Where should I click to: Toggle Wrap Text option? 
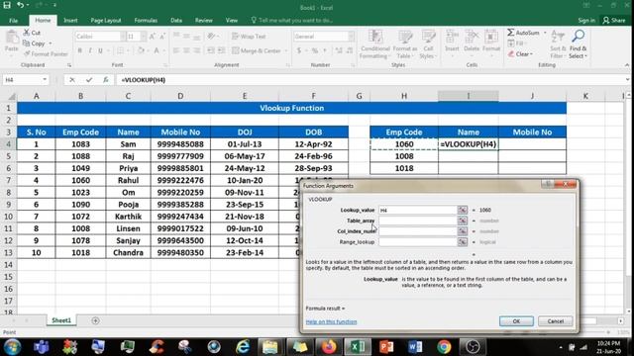pyautogui.click(x=249, y=37)
